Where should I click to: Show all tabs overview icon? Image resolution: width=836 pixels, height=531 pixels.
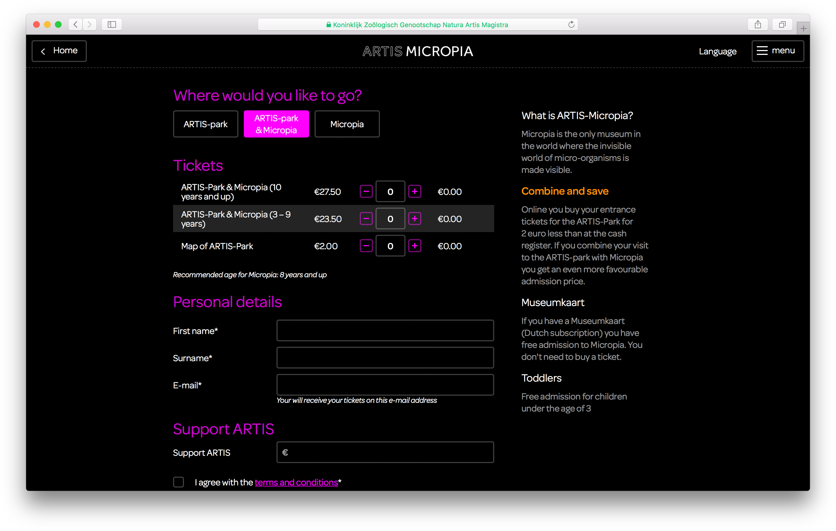coord(782,24)
